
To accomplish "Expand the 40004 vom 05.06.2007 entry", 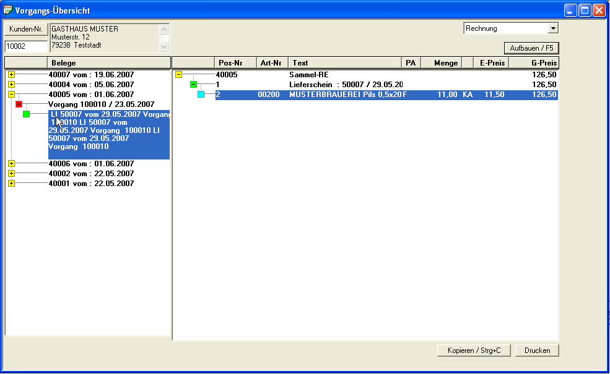I will click(11, 85).
